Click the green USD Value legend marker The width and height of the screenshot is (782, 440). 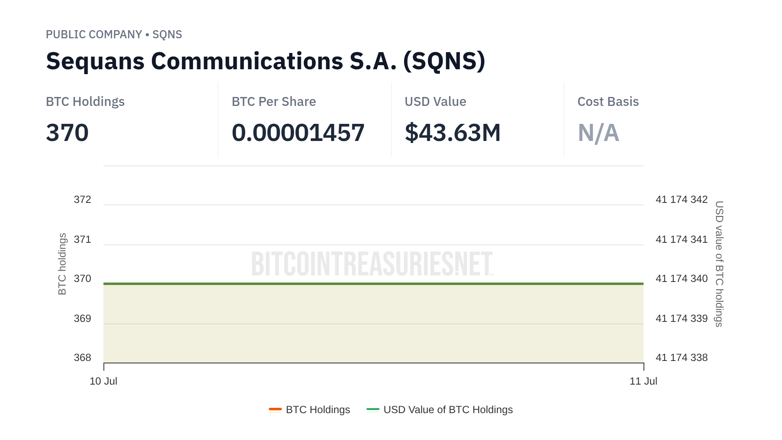373,409
